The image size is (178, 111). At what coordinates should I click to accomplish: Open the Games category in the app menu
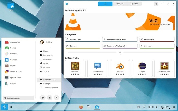(10, 48)
